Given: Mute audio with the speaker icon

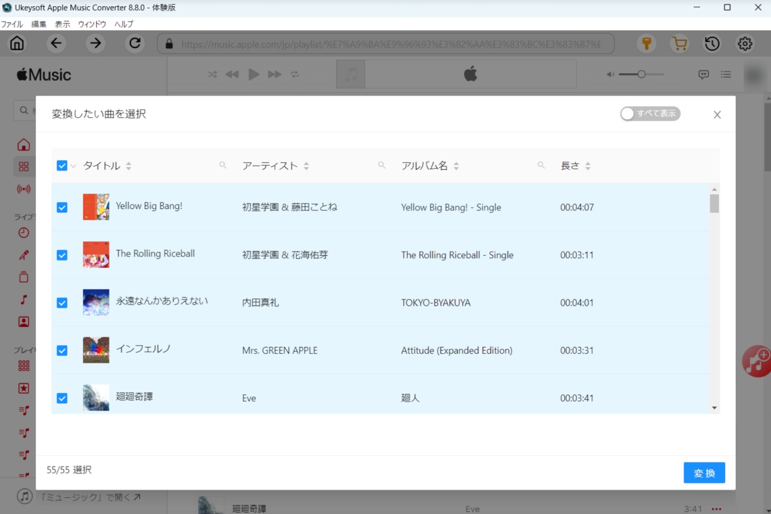Looking at the screenshot, I should coord(611,74).
